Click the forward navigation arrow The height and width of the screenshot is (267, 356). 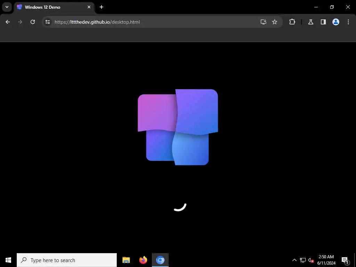[20, 22]
